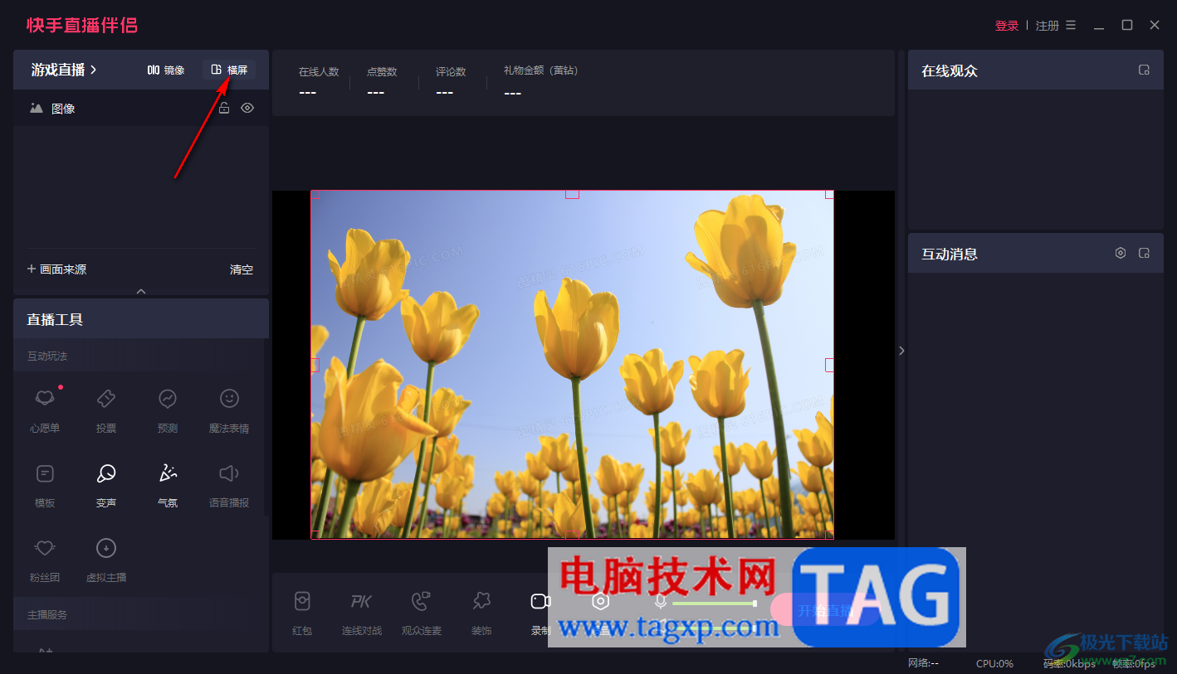Screen dimensions: 1177x674
Task: Click the 登录 login link
Action: pos(1007,26)
